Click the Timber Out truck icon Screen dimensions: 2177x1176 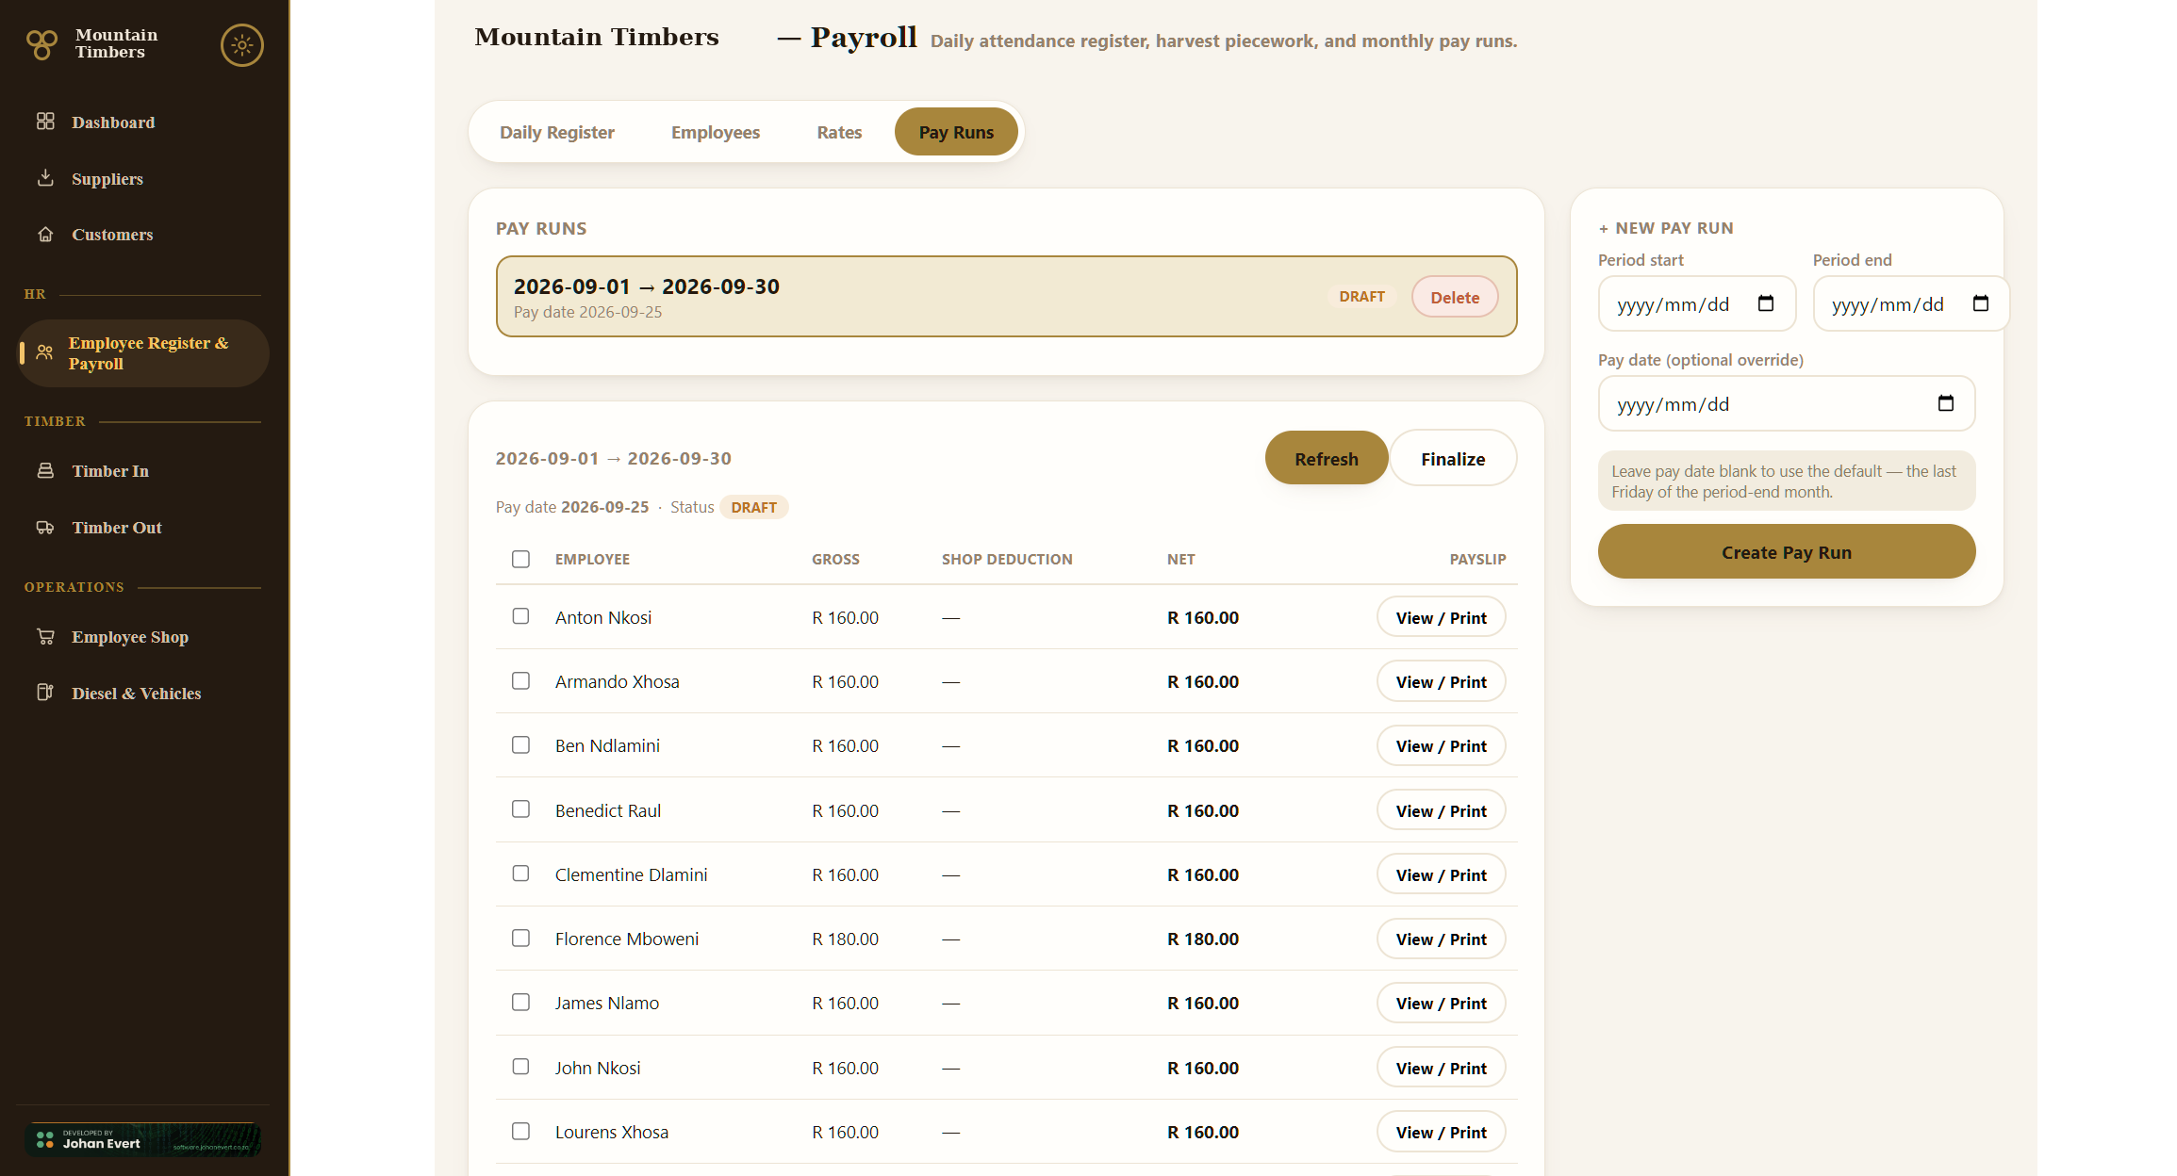click(x=45, y=527)
